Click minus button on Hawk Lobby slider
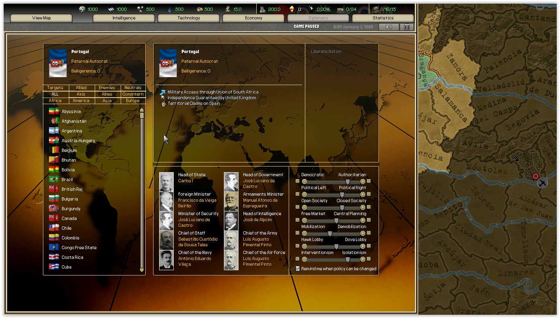The image size is (560, 318). click(304, 246)
